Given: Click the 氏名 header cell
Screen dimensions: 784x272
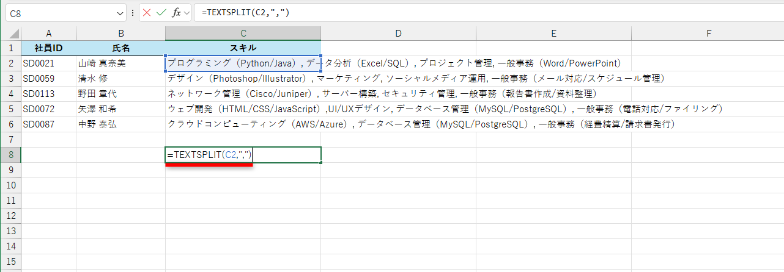Looking at the screenshot, I should 120,48.
